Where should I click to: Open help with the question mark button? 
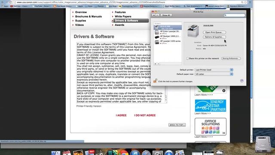tap(241, 81)
